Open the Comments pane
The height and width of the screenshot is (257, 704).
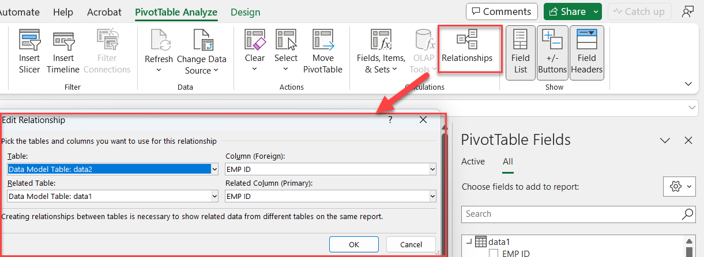tap(502, 11)
